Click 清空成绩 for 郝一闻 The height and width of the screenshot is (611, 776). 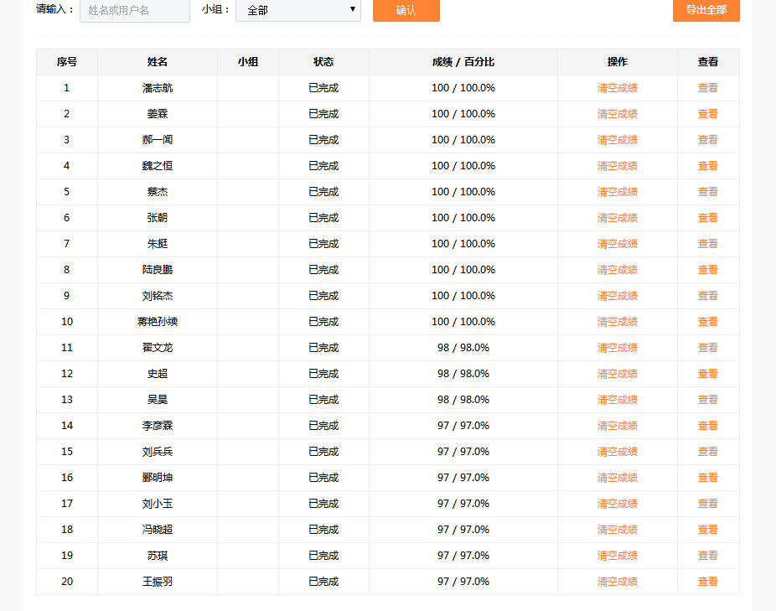click(x=617, y=140)
